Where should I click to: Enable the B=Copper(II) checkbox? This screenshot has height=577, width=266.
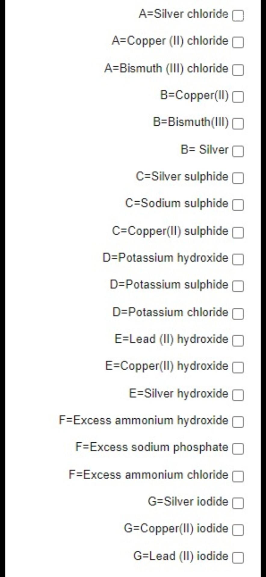(238, 97)
